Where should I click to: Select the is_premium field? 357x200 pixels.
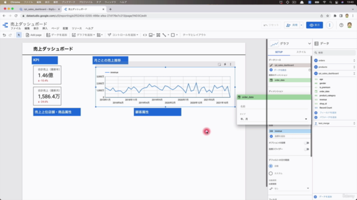point(325,87)
